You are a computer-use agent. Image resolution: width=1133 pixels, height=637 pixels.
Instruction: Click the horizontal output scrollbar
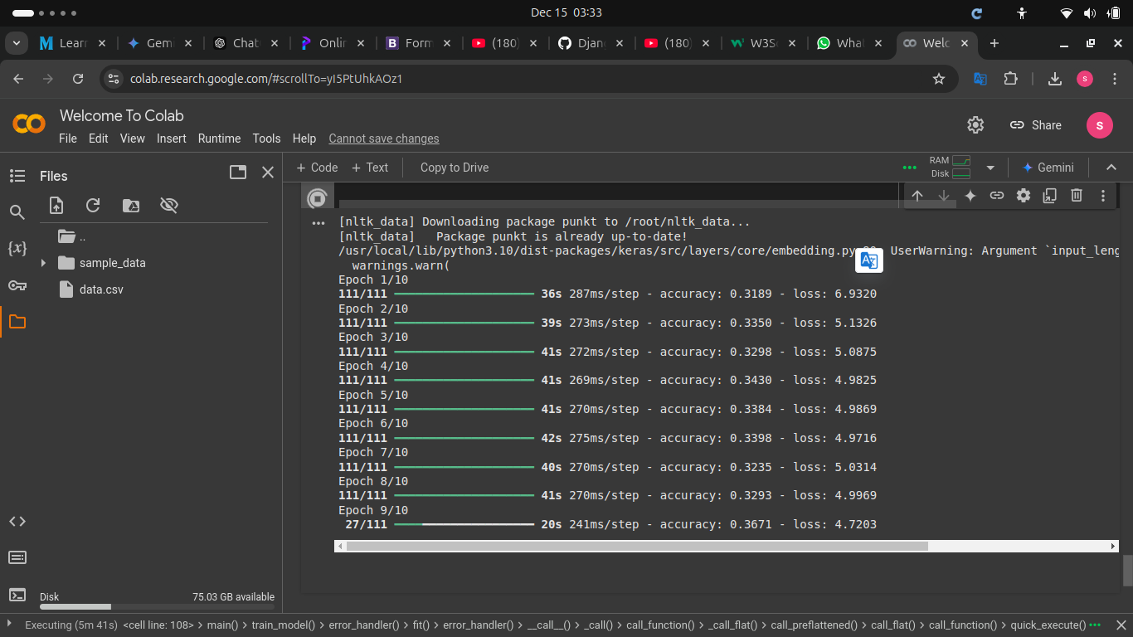coord(636,547)
